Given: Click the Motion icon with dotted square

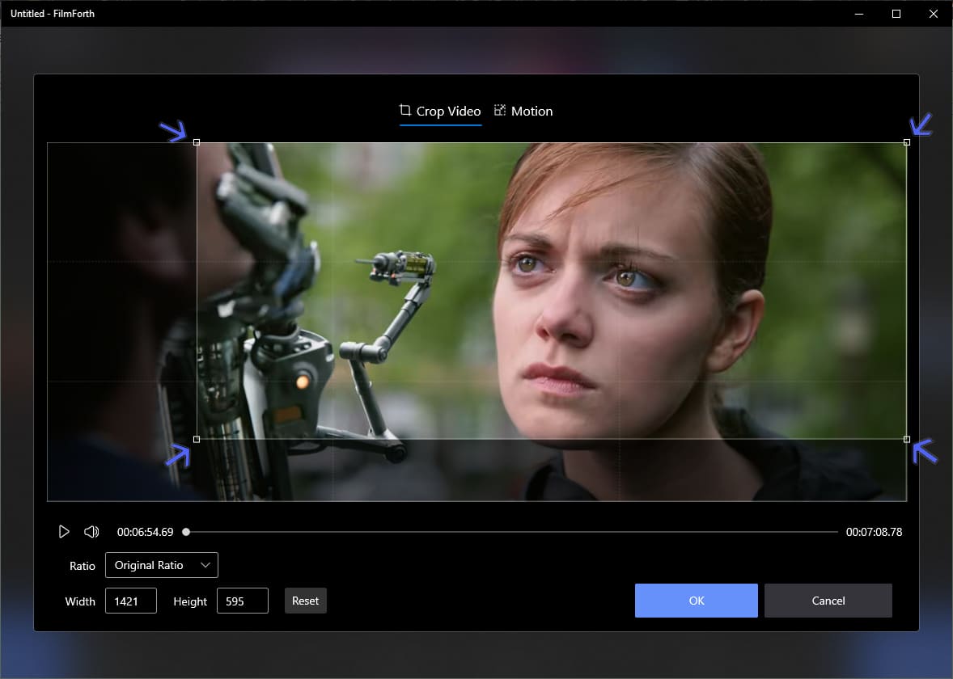Looking at the screenshot, I should point(500,110).
